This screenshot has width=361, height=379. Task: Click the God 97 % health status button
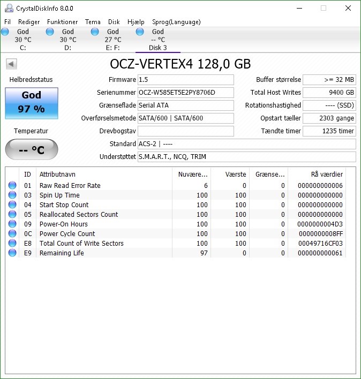tap(32, 103)
